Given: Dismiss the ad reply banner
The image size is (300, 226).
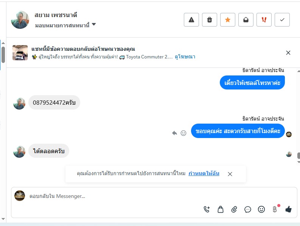Looking at the screenshot, I should point(288,53).
